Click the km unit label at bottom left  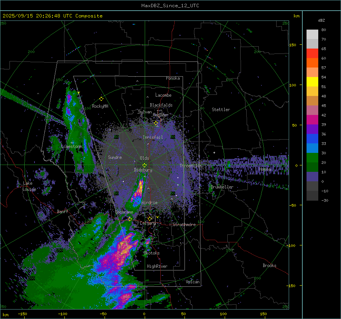click(x=6, y=315)
